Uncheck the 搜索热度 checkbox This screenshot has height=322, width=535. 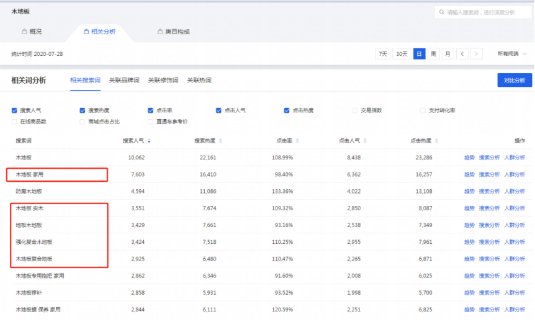[82, 110]
